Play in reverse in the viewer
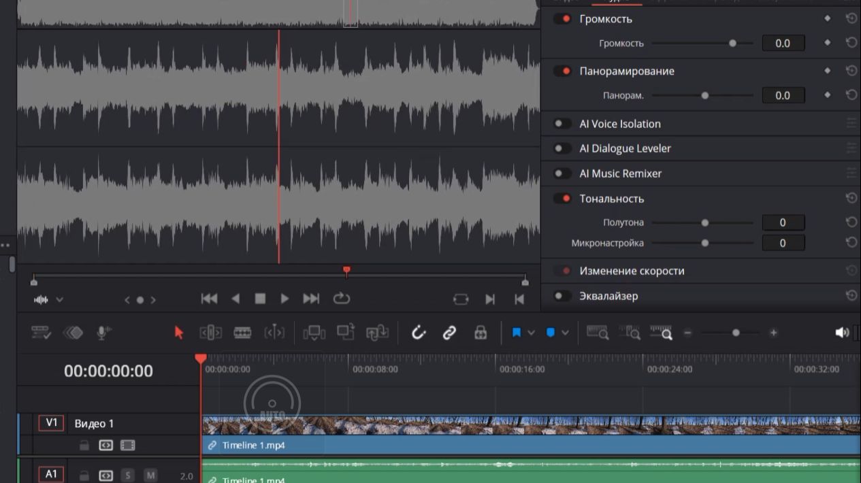The width and height of the screenshot is (861, 483). [x=235, y=299]
